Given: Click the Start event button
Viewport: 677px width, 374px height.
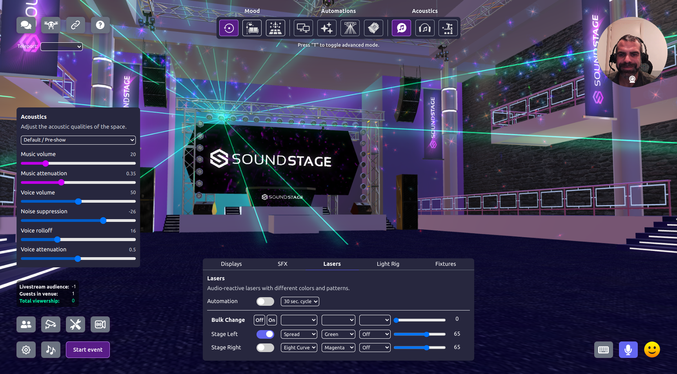Looking at the screenshot, I should [88, 350].
